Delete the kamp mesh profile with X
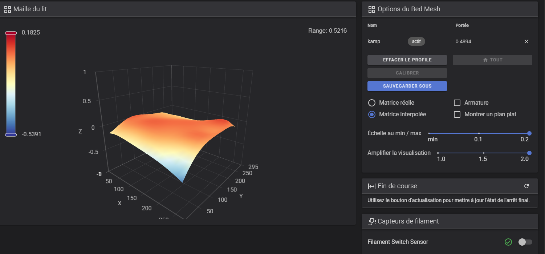Viewport: 545px width, 254px height. 526,41
